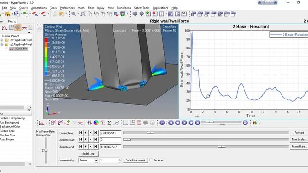Screen dimensions: 308x173
Task: Step to previous frame animation button
Action: coord(178,123)
